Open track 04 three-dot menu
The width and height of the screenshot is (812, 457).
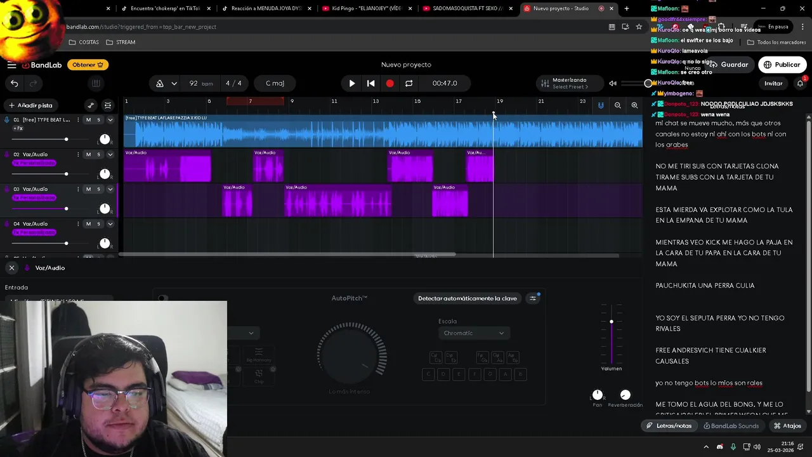coord(78,223)
